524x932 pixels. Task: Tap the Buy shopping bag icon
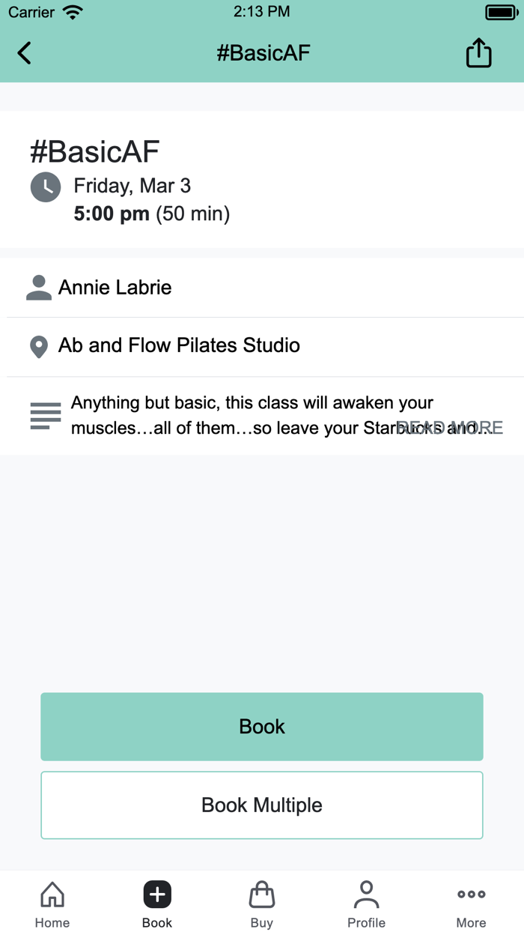click(261, 893)
